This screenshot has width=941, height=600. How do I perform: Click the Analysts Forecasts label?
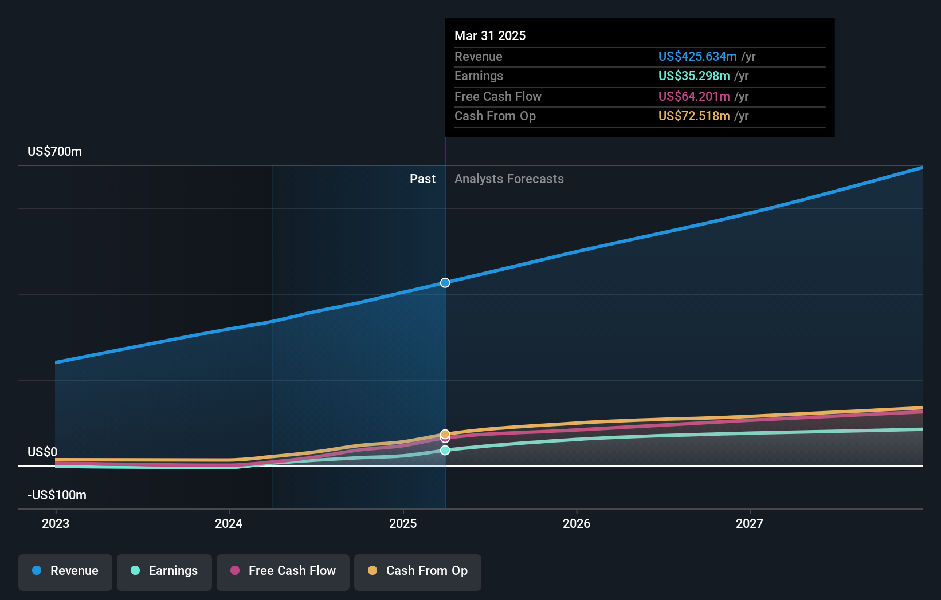tap(509, 179)
